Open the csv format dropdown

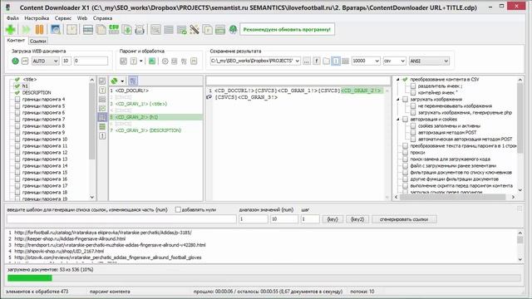pos(402,61)
